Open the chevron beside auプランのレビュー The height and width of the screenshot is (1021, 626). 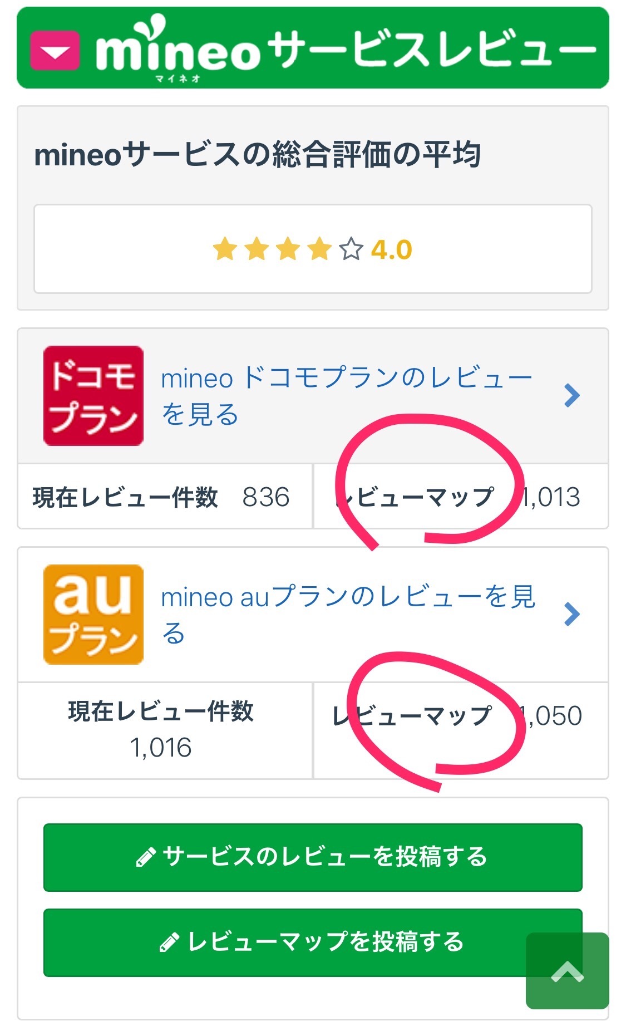pyautogui.click(x=572, y=615)
